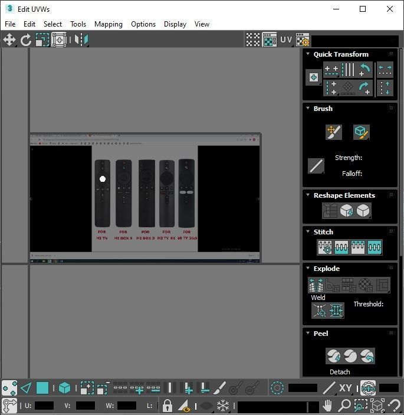Viewport: 404px width, 415px height.
Task: Toggle Select By Element cube mode
Action: point(64,388)
